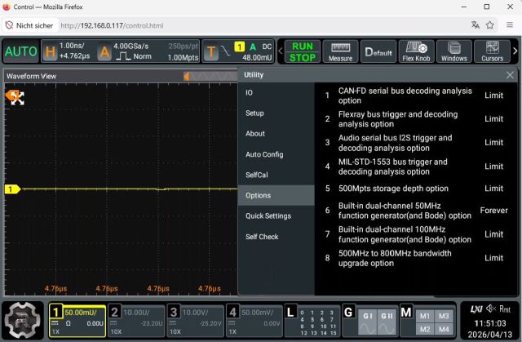Image resolution: width=522 pixels, height=342 pixels.
Task: Open the main gear menu icon
Action: point(22,320)
